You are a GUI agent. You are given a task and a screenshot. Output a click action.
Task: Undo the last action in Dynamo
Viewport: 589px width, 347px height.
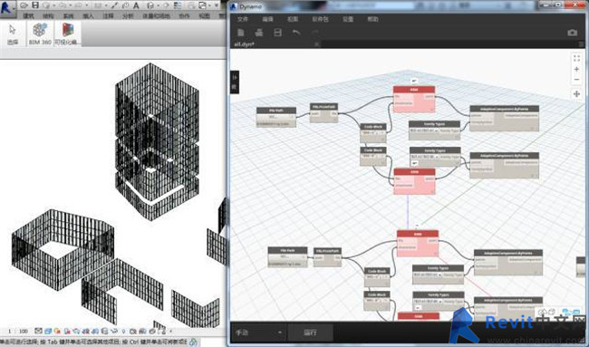click(296, 33)
